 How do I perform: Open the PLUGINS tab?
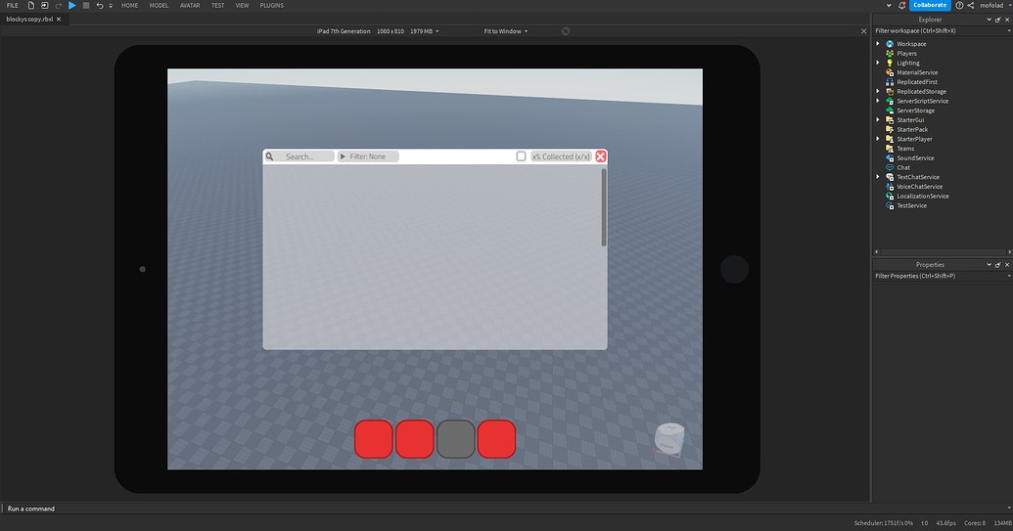click(x=272, y=5)
